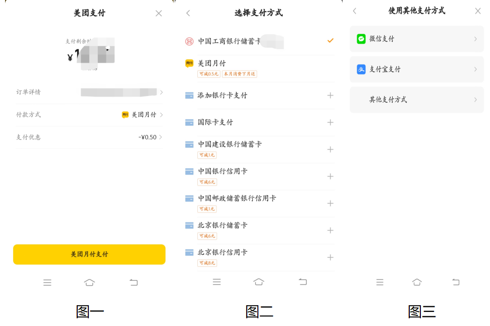Tap menu navigation icon under 图二 screen
Screen dimensions: 490x326
216,282
